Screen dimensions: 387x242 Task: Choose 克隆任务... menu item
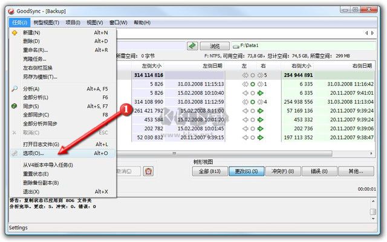pos(63,59)
